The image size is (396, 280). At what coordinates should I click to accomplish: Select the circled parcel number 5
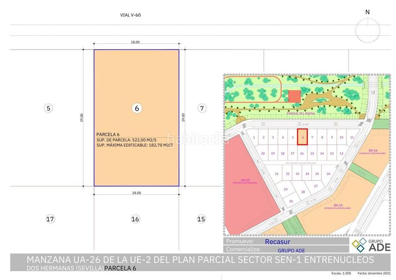(48, 108)
